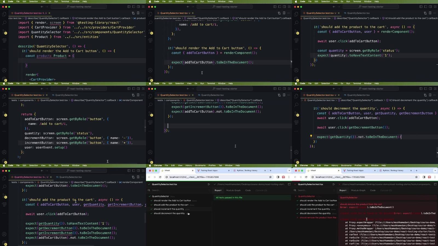Expand the More Actions ellipsis in the top-middle editor
This screenshot has height=246, width=438.
point(289,13)
